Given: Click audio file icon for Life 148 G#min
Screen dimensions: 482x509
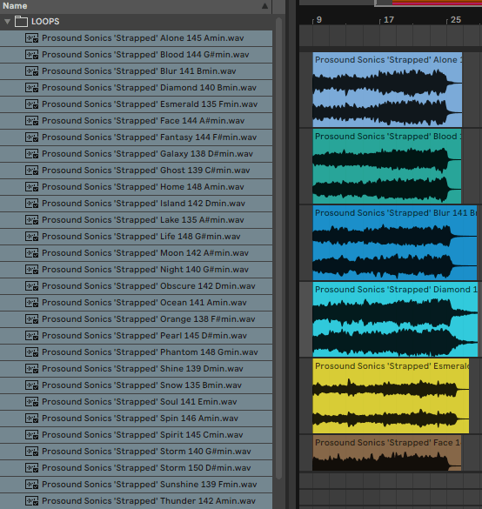Looking at the screenshot, I should pyautogui.click(x=32, y=237).
